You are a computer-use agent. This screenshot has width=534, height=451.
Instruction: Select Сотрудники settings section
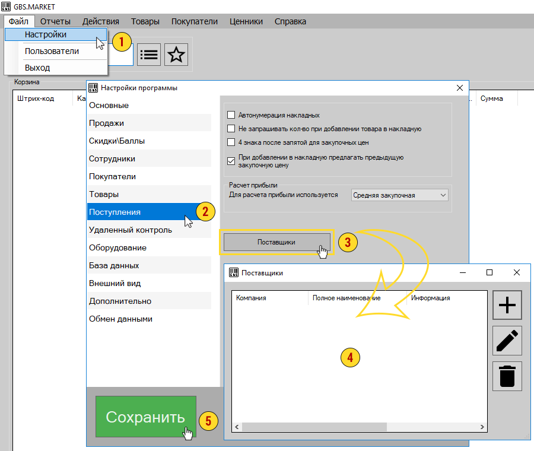[x=149, y=158]
